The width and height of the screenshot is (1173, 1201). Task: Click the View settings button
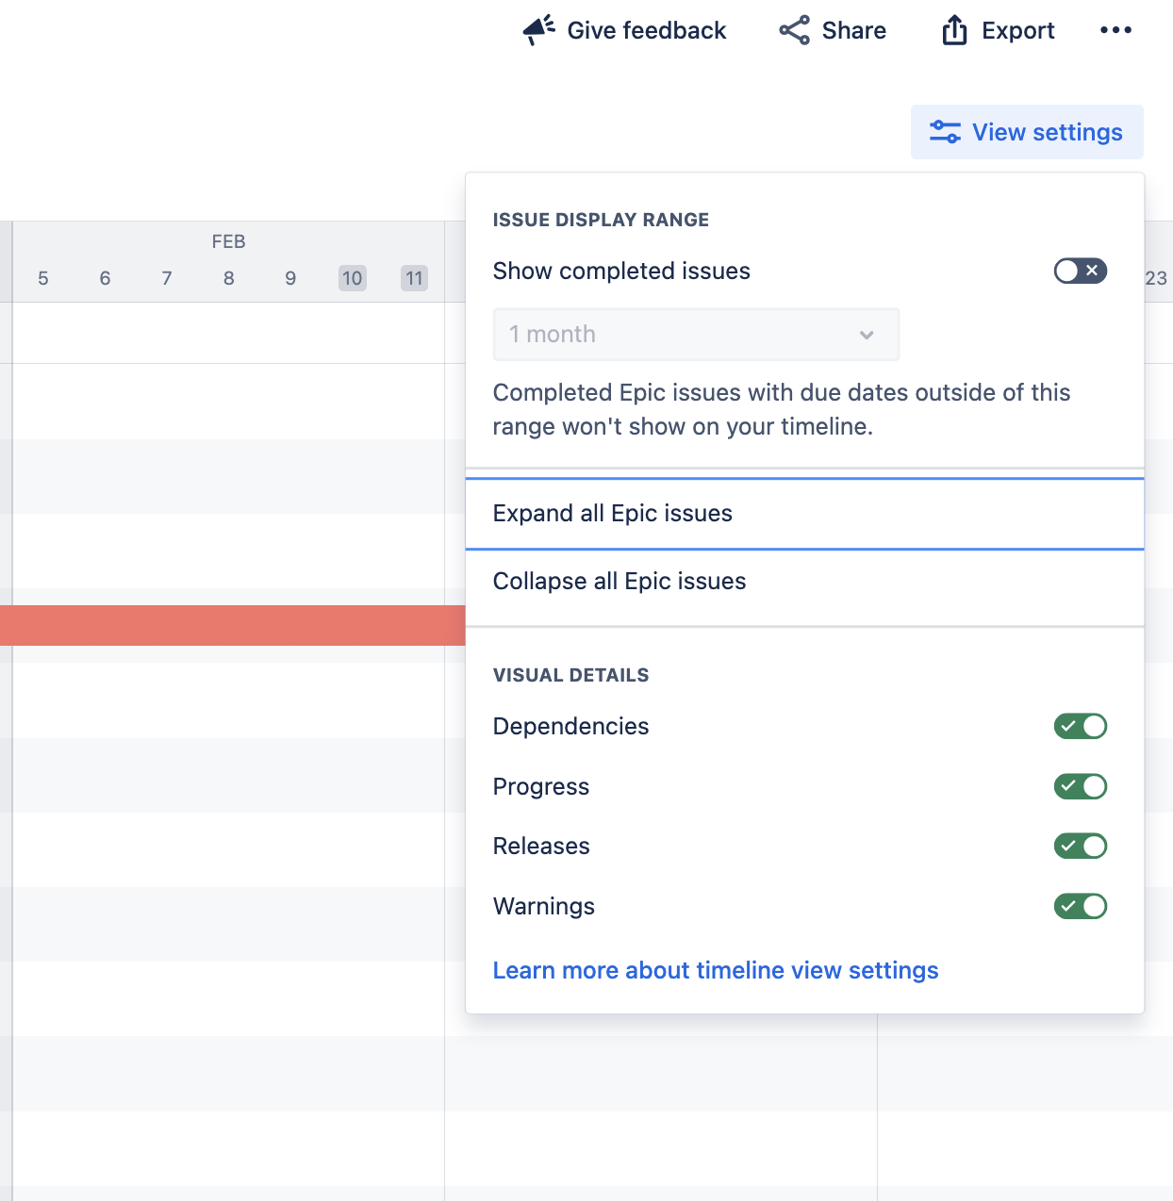pyautogui.click(x=1027, y=132)
